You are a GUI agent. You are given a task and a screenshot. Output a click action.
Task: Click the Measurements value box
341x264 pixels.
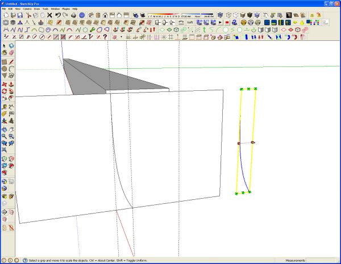(320, 260)
